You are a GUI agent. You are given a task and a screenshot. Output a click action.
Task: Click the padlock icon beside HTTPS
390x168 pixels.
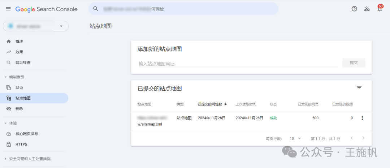(9, 145)
